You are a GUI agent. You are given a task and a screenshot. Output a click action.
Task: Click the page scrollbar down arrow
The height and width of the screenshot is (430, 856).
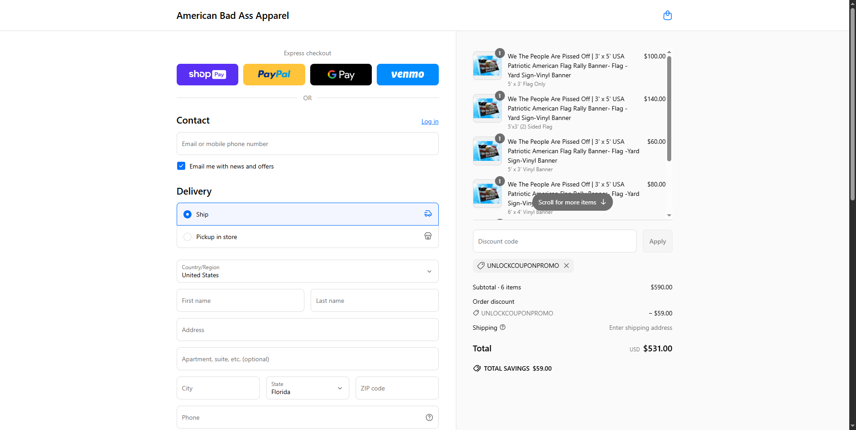852,426
